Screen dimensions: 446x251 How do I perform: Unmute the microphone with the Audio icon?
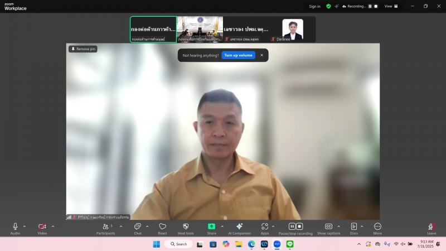(x=16, y=226)
